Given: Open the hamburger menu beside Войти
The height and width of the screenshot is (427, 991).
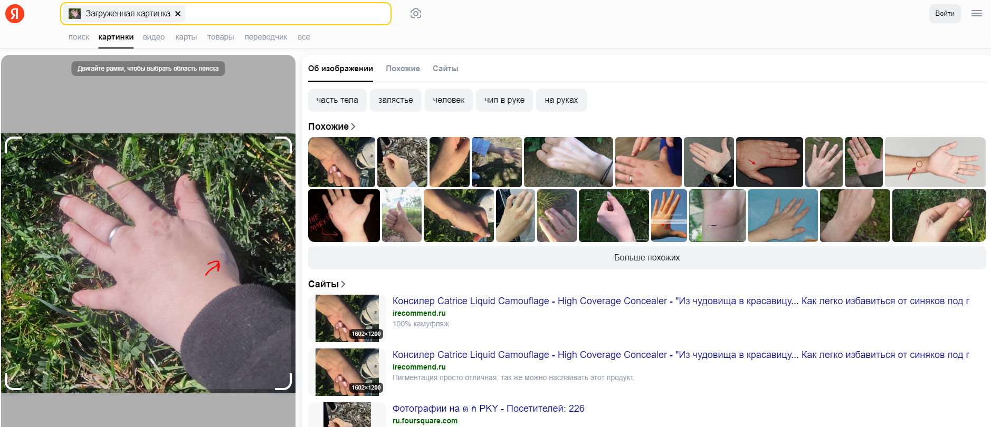Looking at the screenshot, I should (x=977, y=14).
